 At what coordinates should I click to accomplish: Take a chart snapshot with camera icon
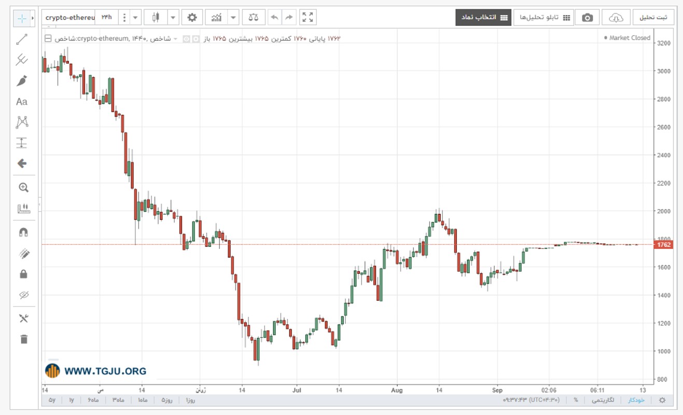point(587,18)
